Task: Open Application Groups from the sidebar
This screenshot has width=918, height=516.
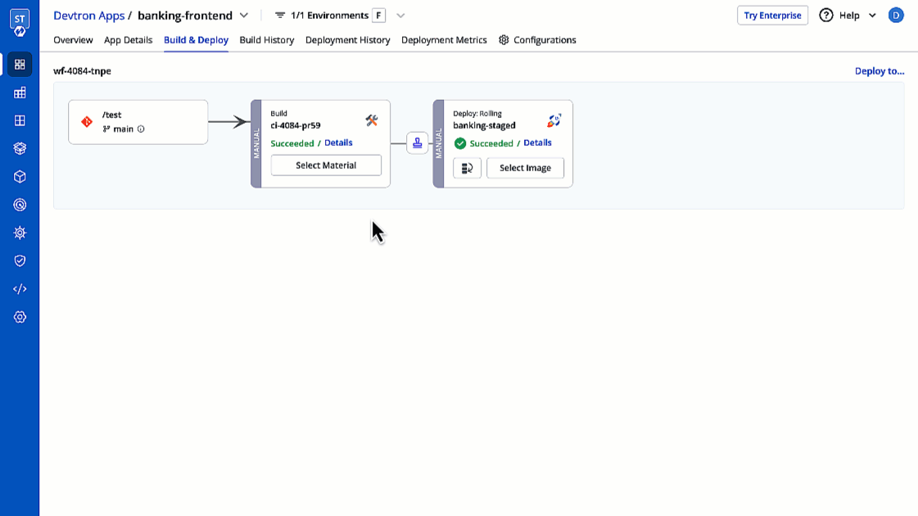Action: pos(19,120)
